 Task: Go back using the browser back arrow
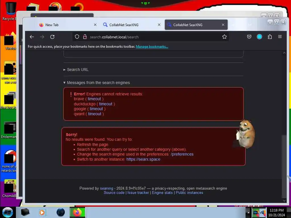pyautogui.click(x=32, y=37)
